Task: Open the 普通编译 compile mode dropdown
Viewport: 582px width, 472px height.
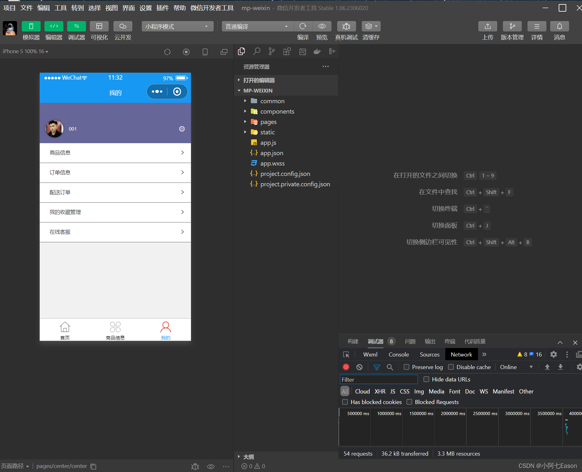Action: (257, 26)
